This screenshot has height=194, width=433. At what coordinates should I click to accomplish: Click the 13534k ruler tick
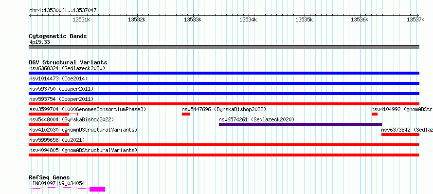(x=249, y=19)
